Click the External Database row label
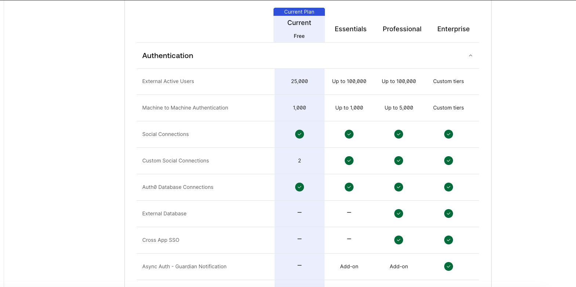Image resolution: width=576 pixels, height=287 pixels. 164,214
